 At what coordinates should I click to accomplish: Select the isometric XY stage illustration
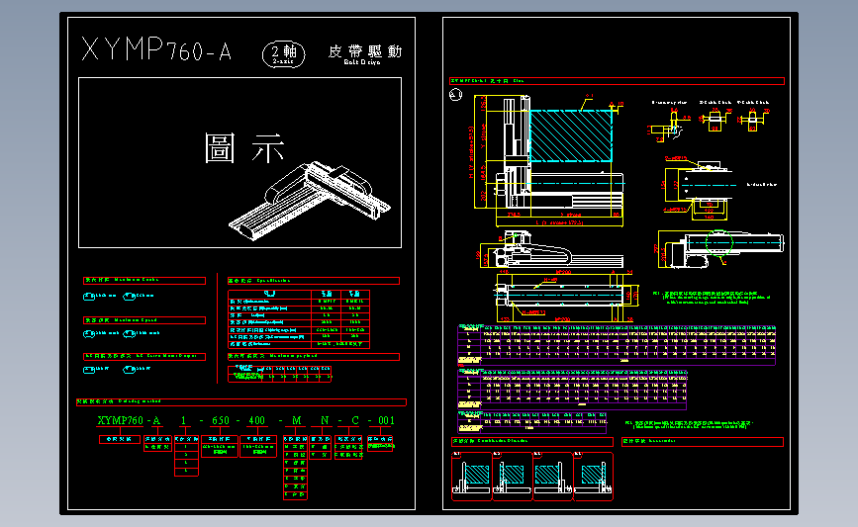pos(309,200)
